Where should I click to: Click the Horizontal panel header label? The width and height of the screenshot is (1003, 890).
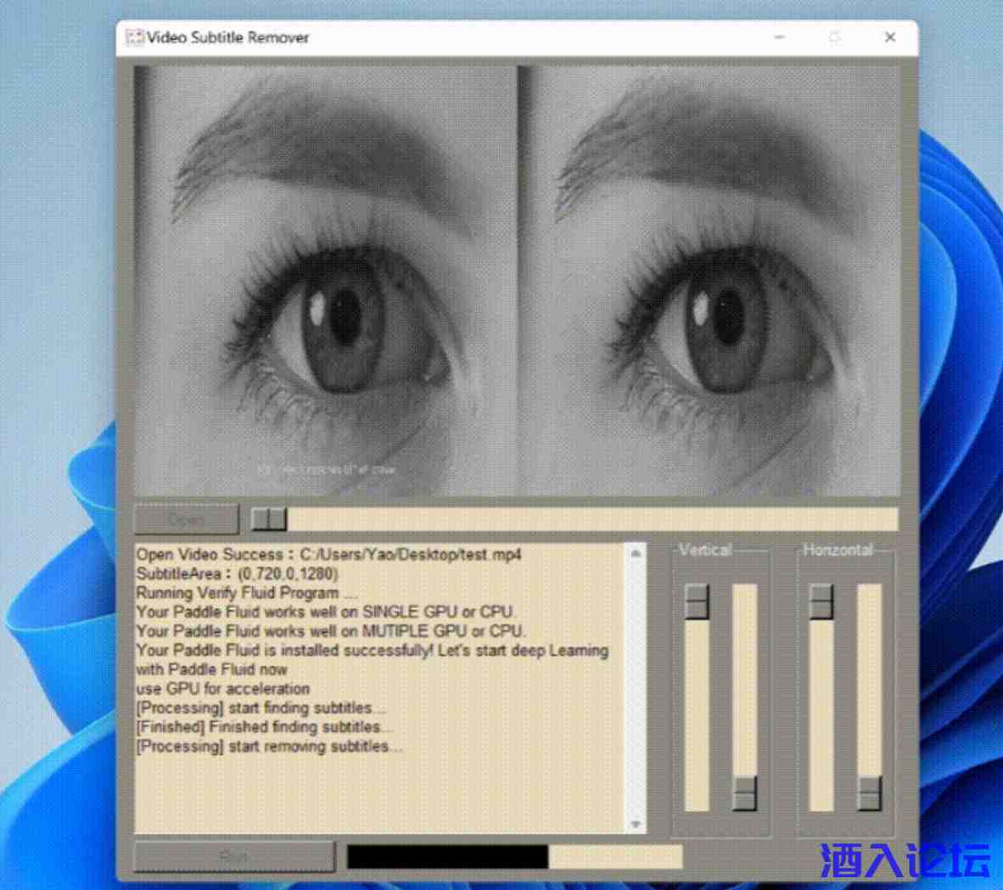pyautogui.click(x=838, y=550)
